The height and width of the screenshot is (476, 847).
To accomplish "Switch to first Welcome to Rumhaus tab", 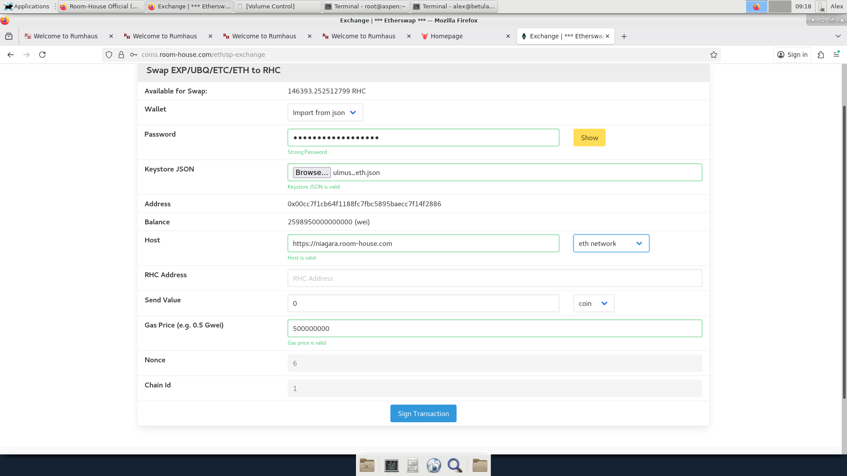I will coord(65,37).
